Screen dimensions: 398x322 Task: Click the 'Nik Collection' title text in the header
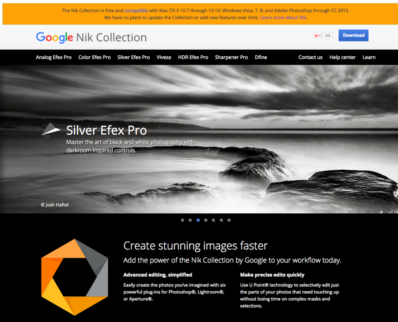point(111,38)
